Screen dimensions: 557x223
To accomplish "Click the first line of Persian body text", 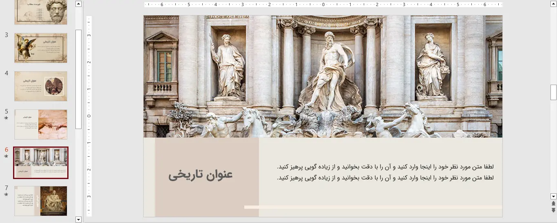I will pyautogui.click(x=385, y=167).
